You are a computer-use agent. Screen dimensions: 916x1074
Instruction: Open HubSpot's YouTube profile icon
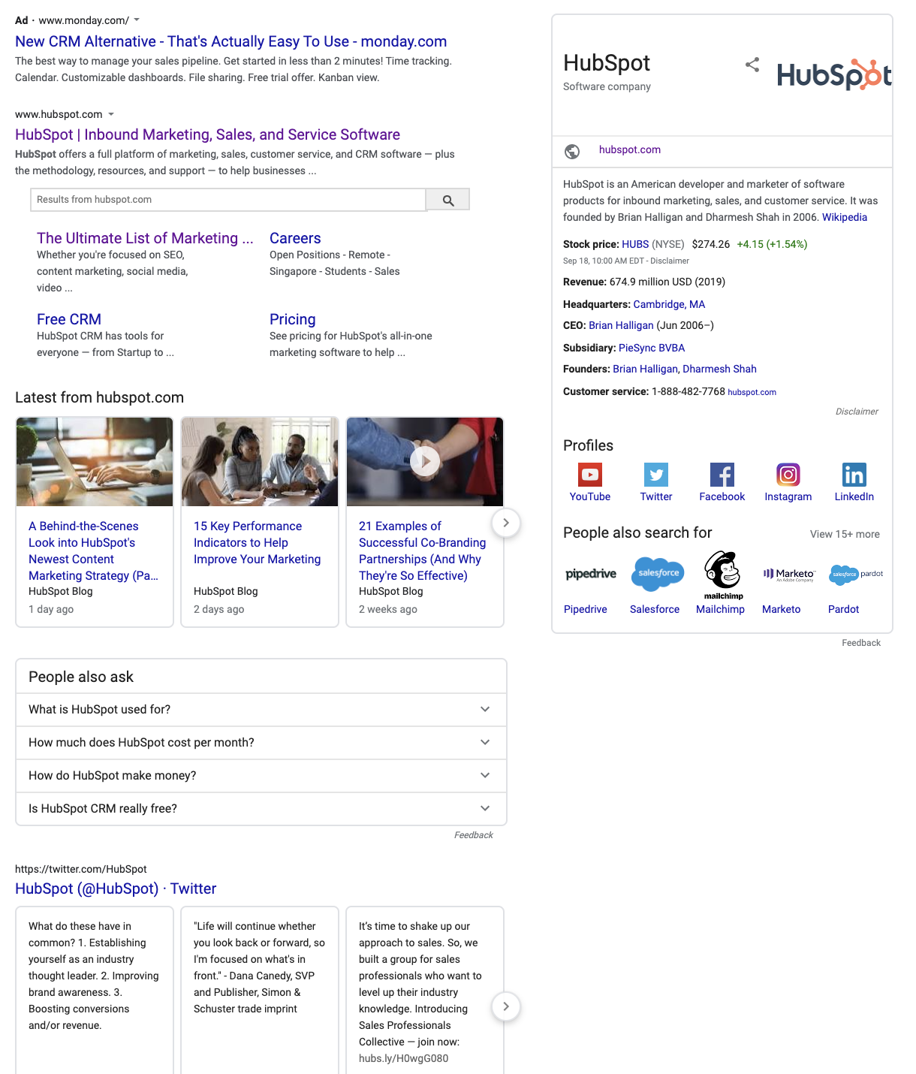[x=590, y=475]
